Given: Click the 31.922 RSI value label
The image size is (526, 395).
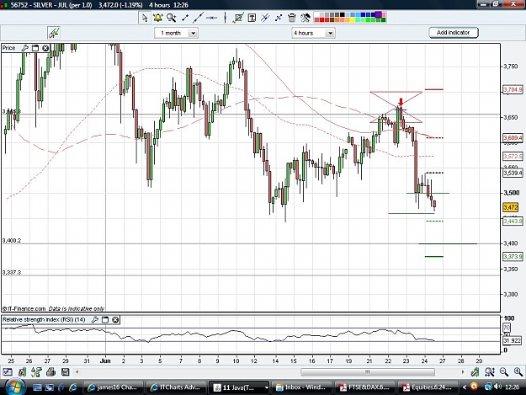Looking at the screenshot, I should pyautogui.click(x=513, y=340).
